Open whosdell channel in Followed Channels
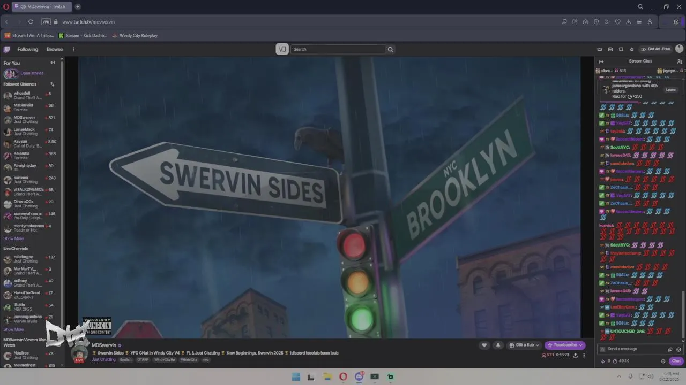 point(31,96)
